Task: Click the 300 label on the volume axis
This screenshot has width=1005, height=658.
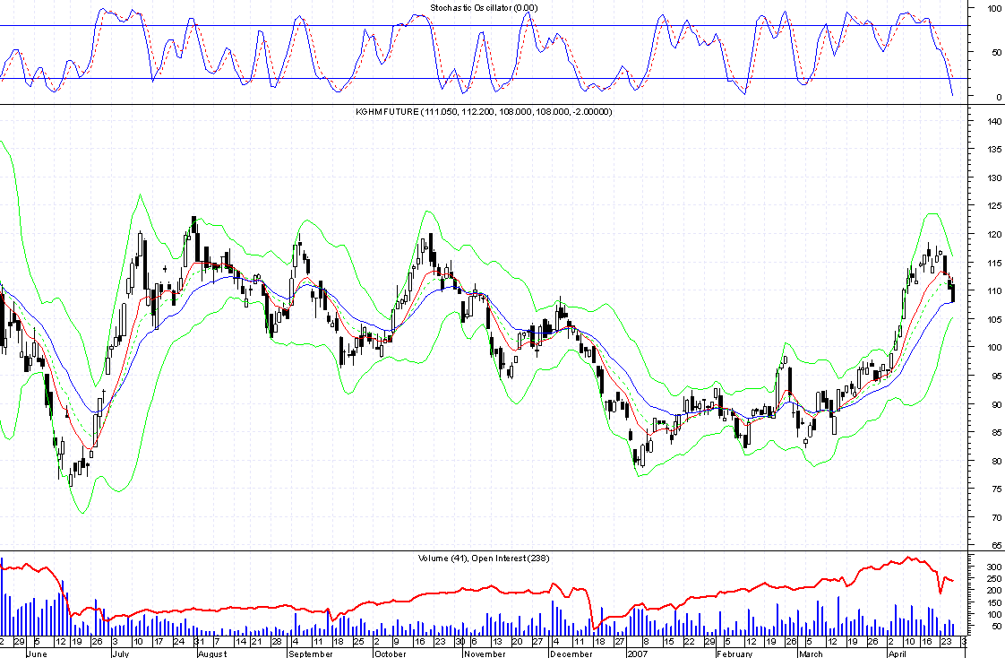Action: pos(994,567)
